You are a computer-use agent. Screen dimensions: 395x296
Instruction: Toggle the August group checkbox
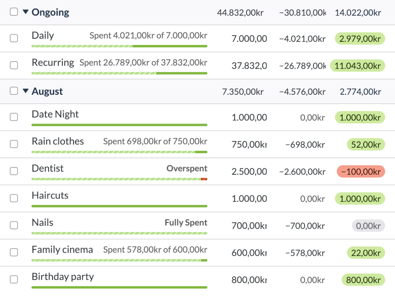click(14, 91)
